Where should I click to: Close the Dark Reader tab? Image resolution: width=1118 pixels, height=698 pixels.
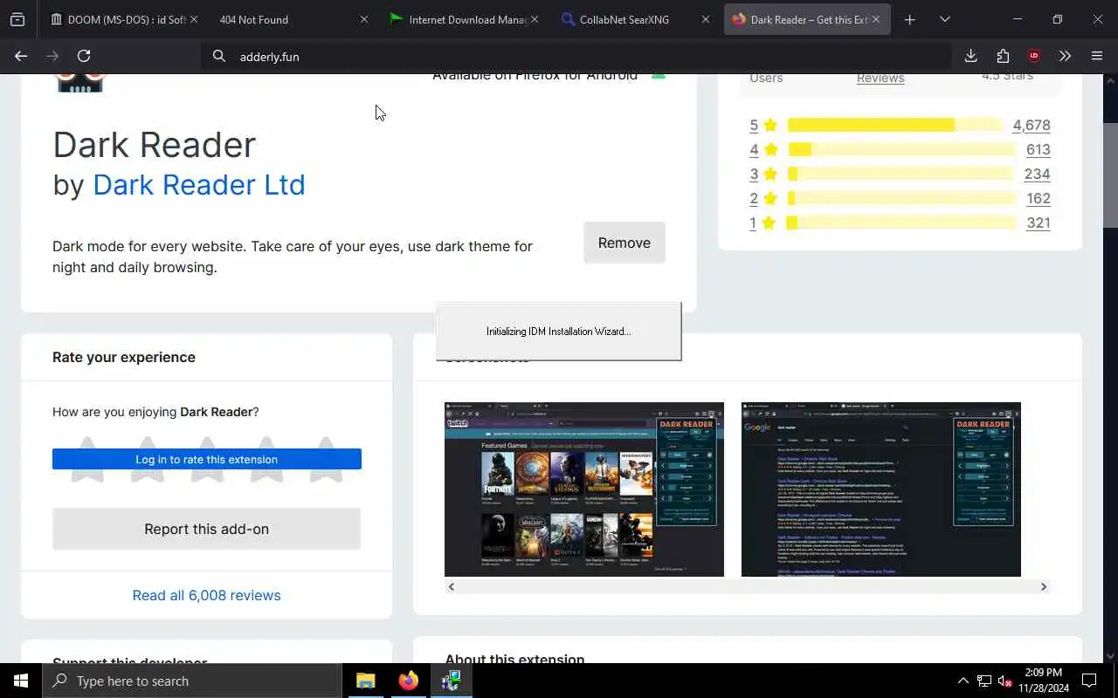pyautogui.click(x=876, y=19)
